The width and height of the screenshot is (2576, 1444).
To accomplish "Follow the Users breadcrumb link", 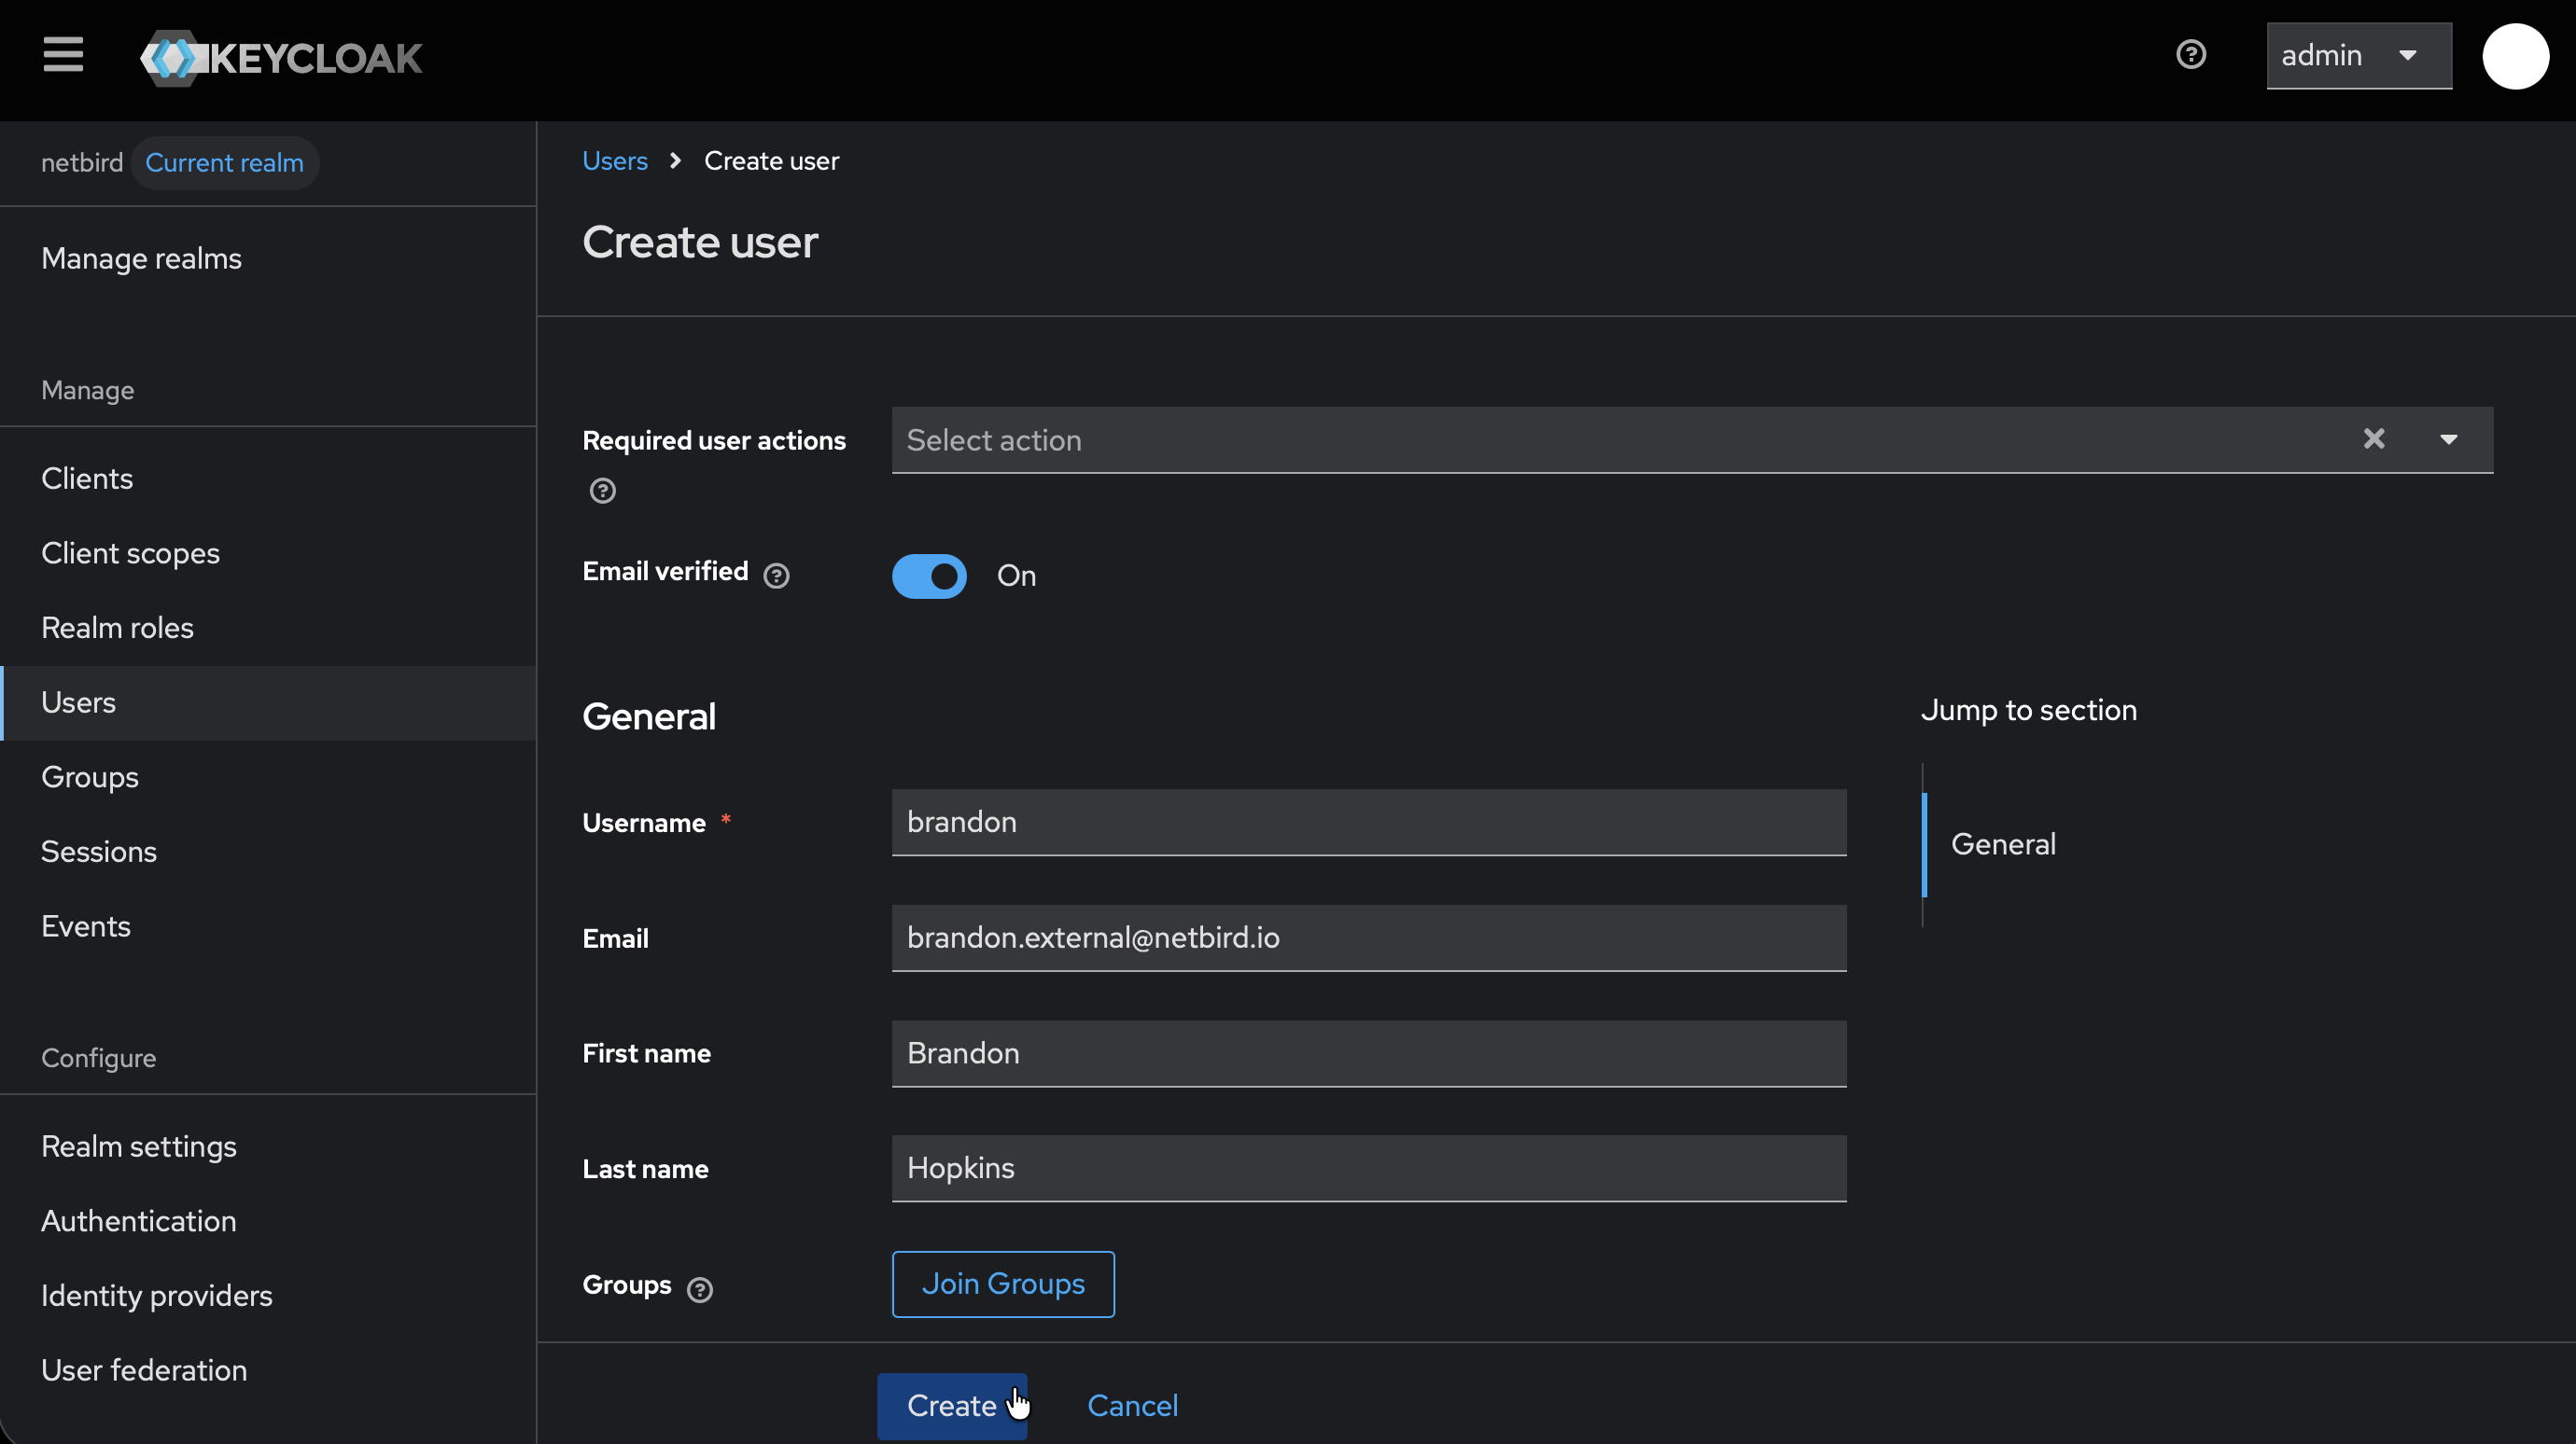I will coord(614,160).
